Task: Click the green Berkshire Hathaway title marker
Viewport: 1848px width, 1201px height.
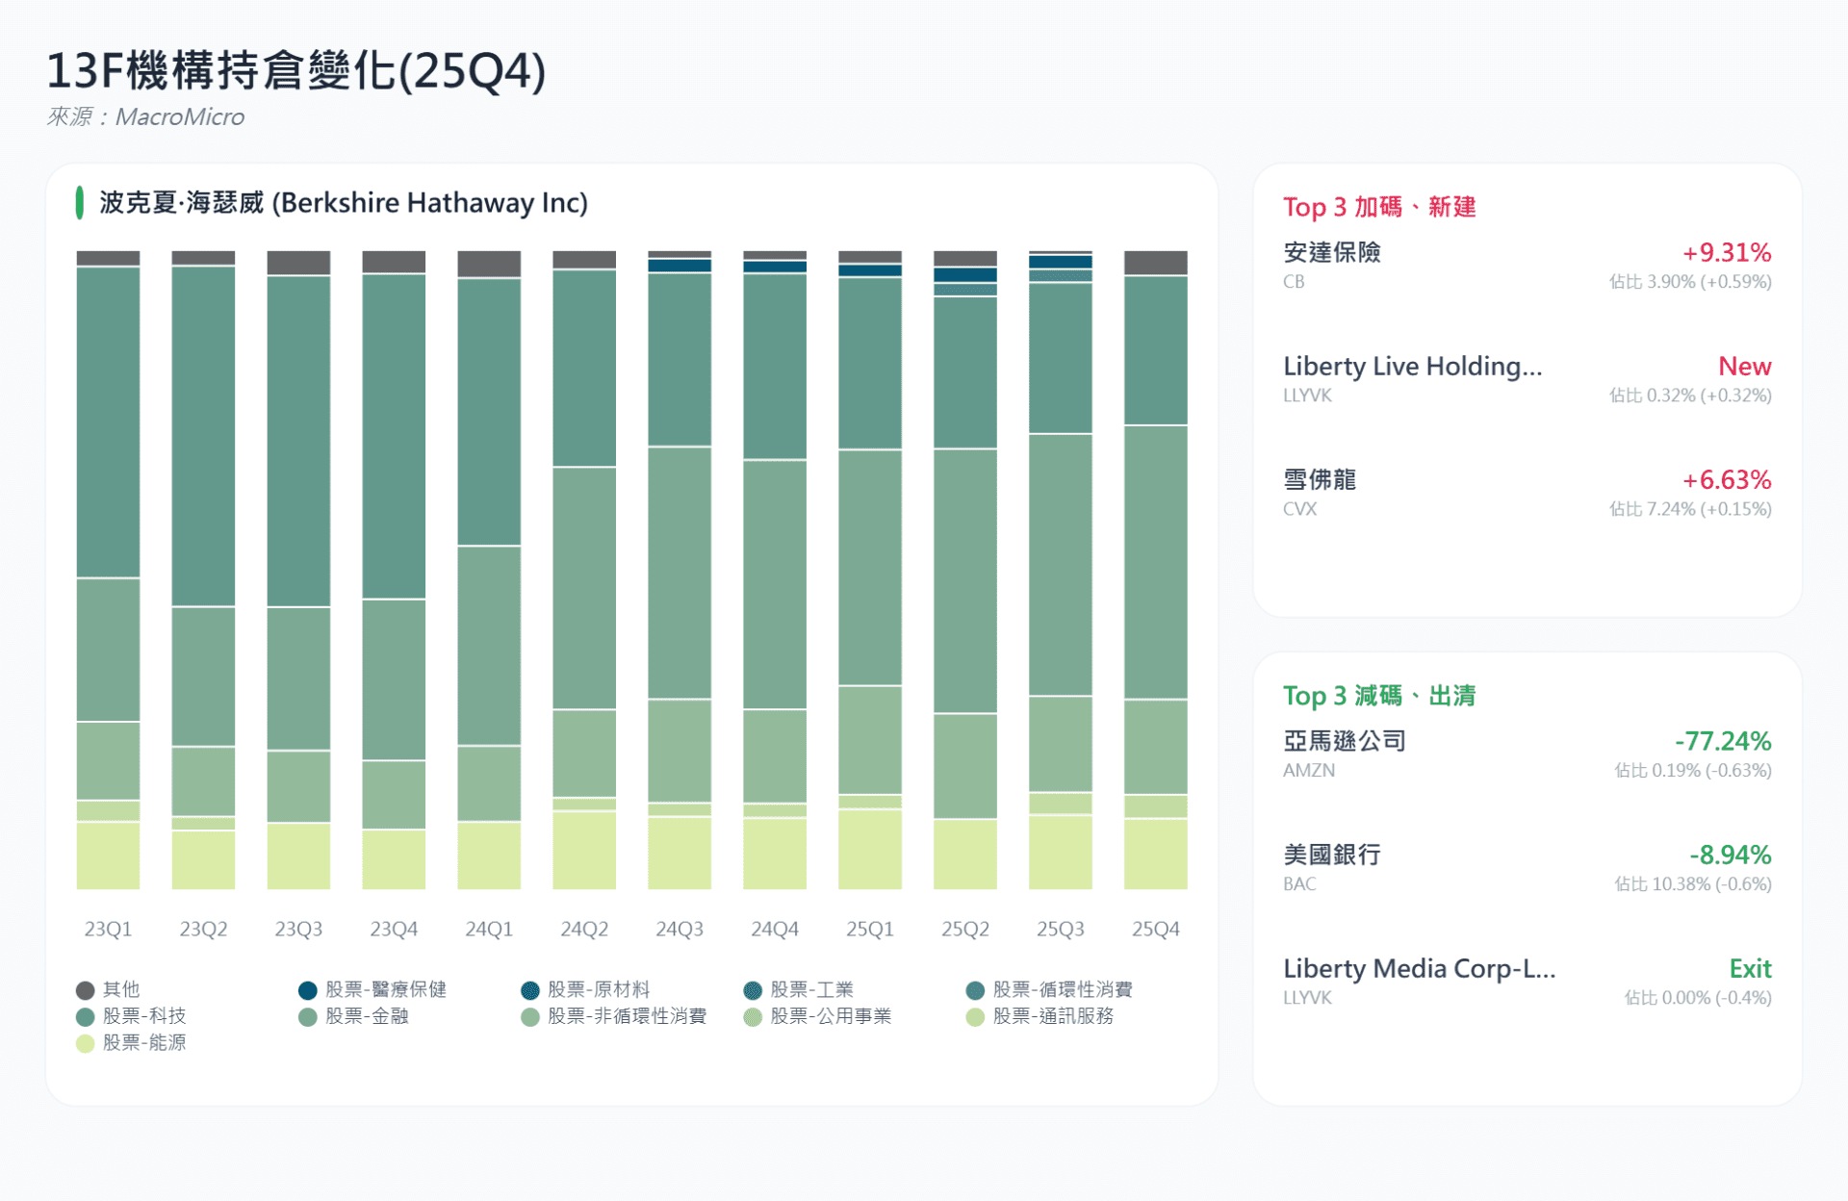Action: pos(80,203)
